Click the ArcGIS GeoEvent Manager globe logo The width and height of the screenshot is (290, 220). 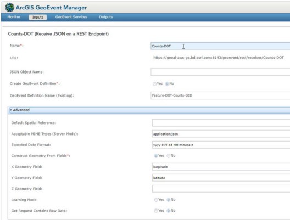[10, 8]
